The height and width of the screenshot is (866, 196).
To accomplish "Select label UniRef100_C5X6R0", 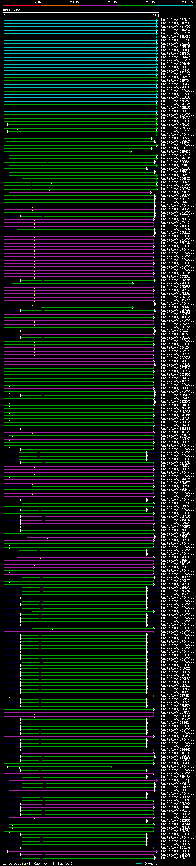I will coord(175,192).
